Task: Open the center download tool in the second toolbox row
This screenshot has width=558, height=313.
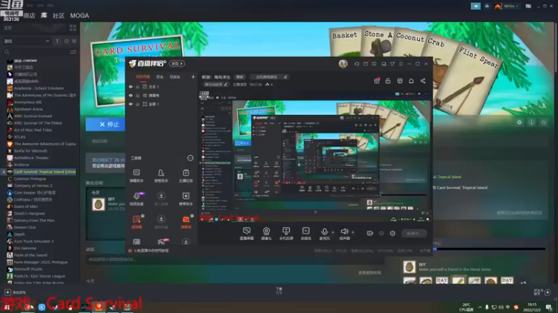Action: pos(161,199)
